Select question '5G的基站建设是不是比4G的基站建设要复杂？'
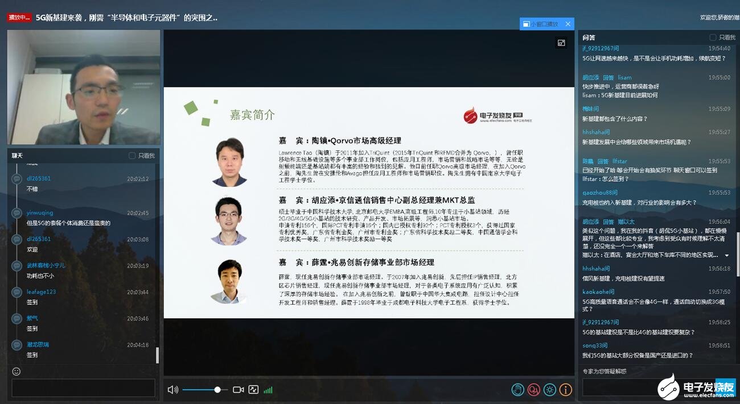740x404 pixels. (x=639, y=332)
